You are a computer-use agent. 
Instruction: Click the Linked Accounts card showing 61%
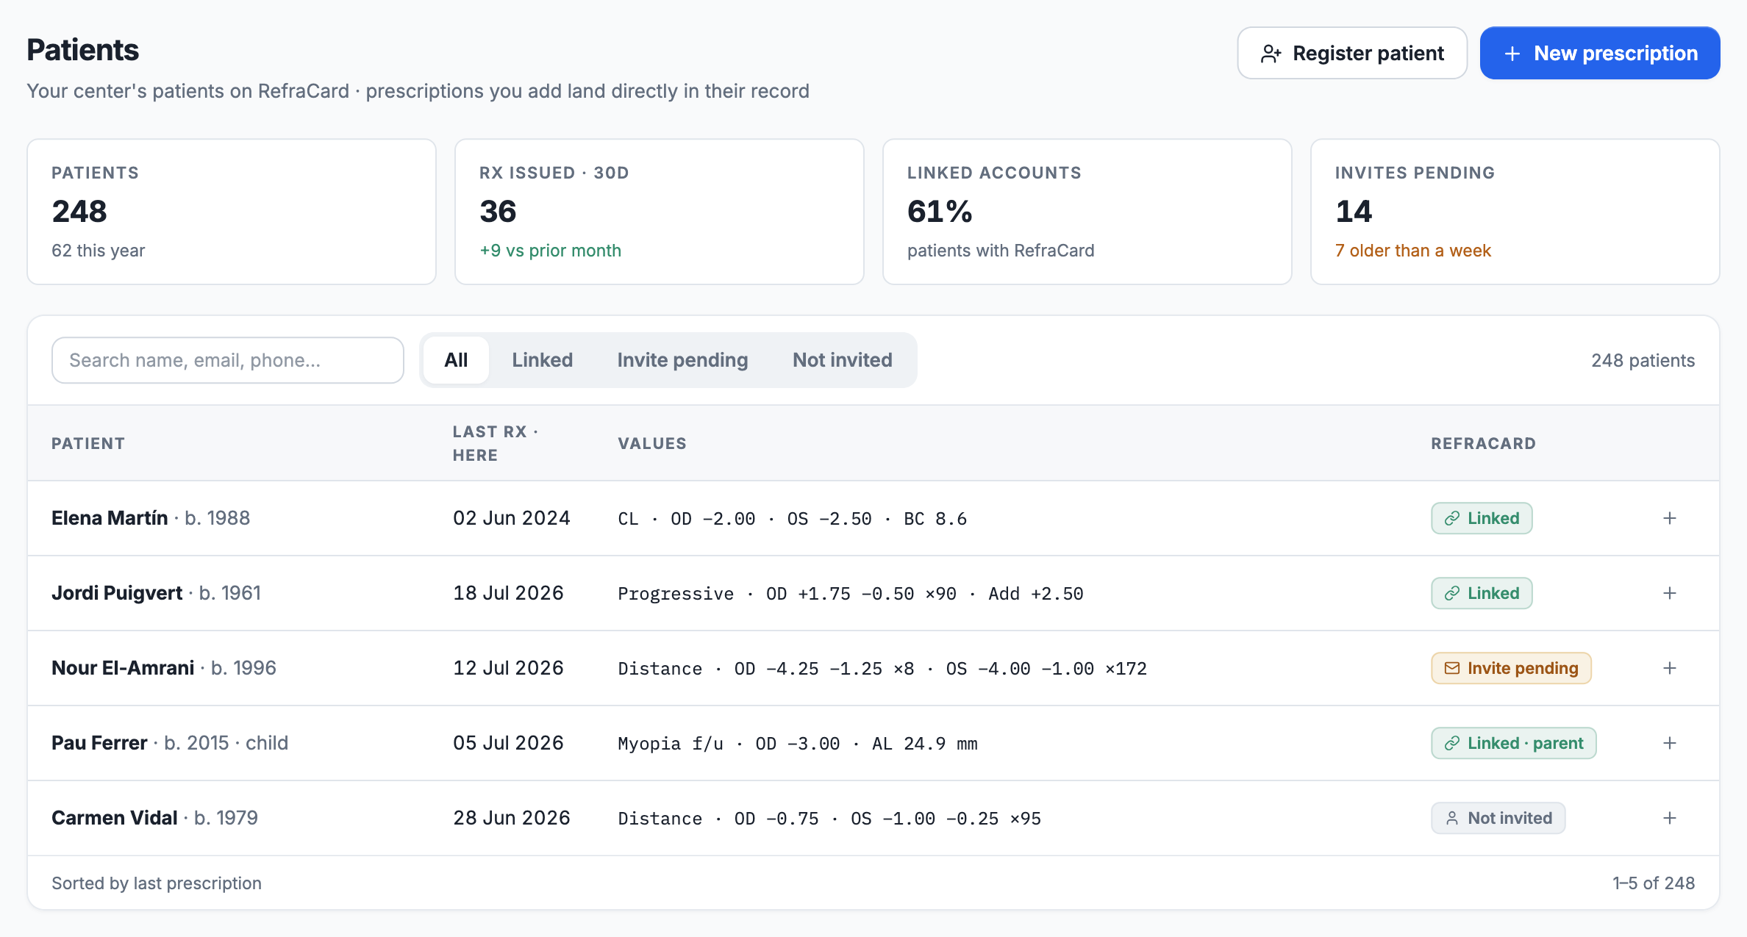pos(1087,212)
